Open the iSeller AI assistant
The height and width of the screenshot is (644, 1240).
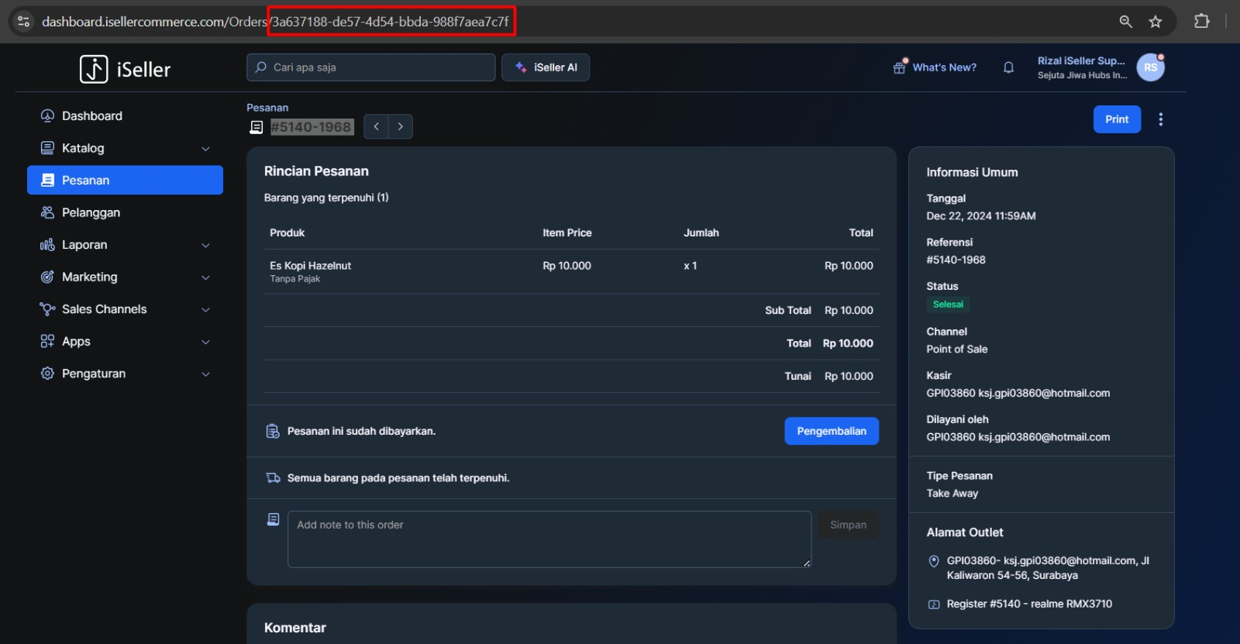(x=546, y=67)
